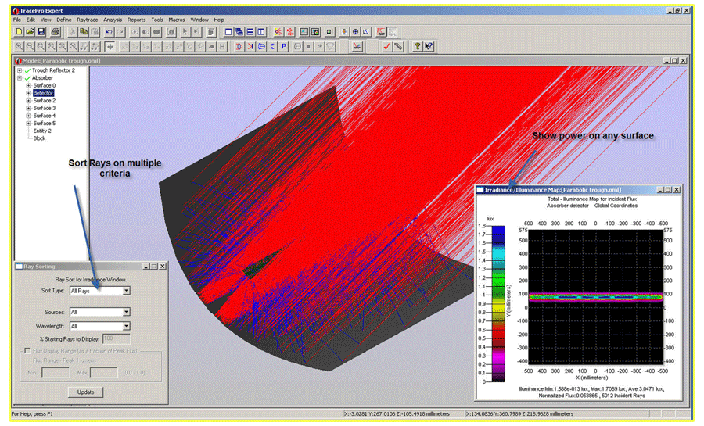Image resolution: width=704 pixels, height=426 pixels.
Task: Open the Raytrace menu
Action: coord(87,20)
